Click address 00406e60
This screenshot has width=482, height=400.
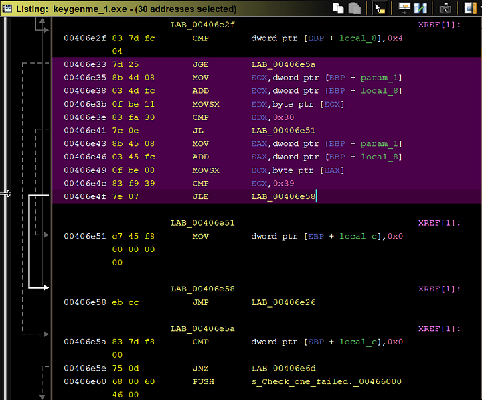click(85, 381)
